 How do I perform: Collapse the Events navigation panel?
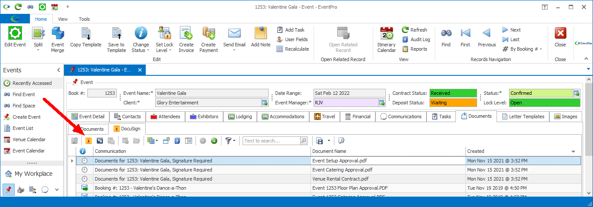pyautogui.click(x=58, y=70)
